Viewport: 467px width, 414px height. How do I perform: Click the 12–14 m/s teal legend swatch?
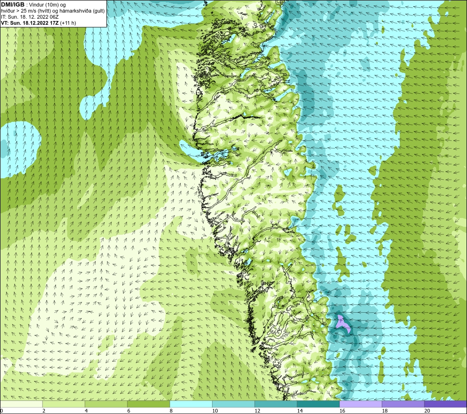click(x=276, y=404)
